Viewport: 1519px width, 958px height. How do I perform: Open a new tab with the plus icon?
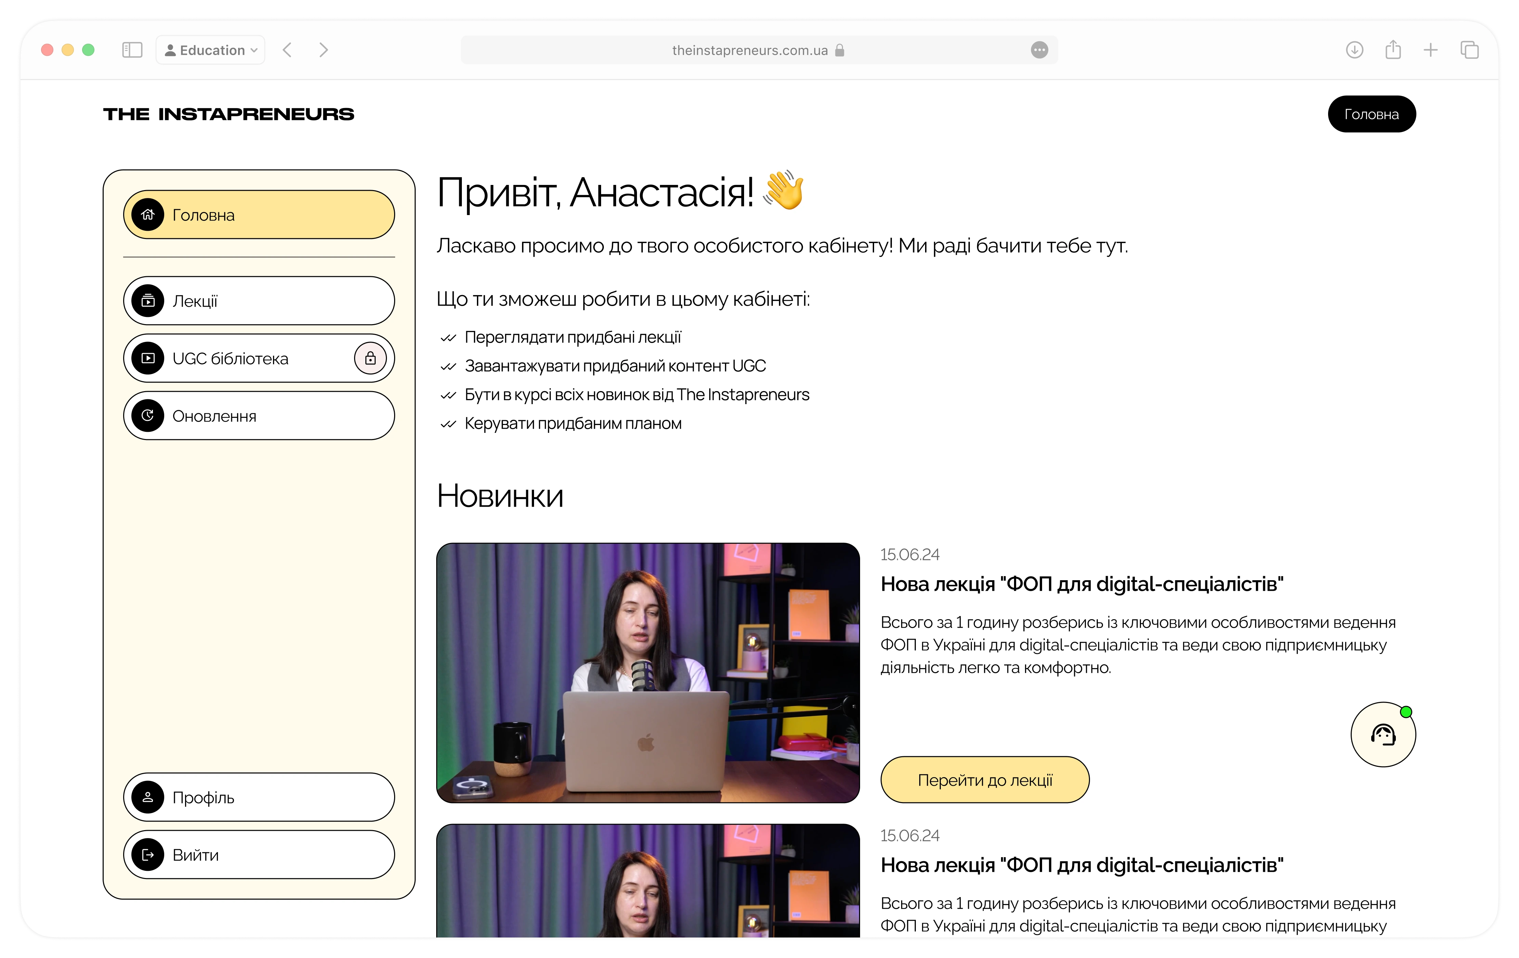coord(1431,50)
